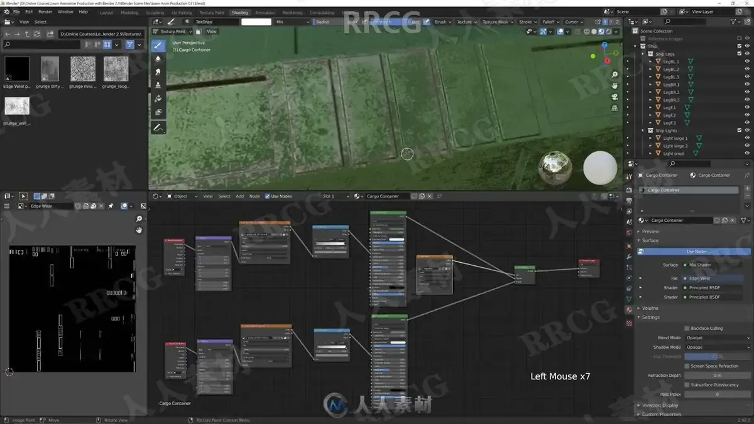The height and width of the screenshot is (424, 754).
Task: Toggle visibility of LegBL.1 in outliner
Action: point(747,61)
